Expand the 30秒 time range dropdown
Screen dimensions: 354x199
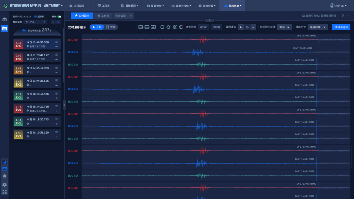284,27
